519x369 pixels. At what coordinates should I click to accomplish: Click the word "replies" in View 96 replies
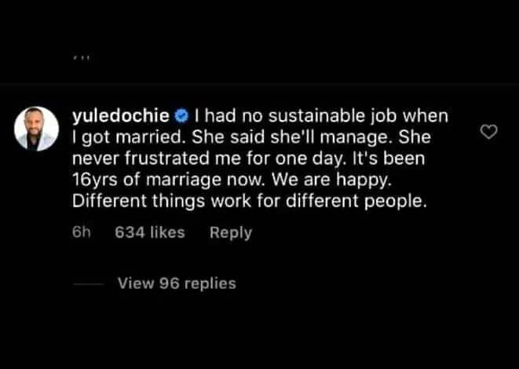point(210,283)
